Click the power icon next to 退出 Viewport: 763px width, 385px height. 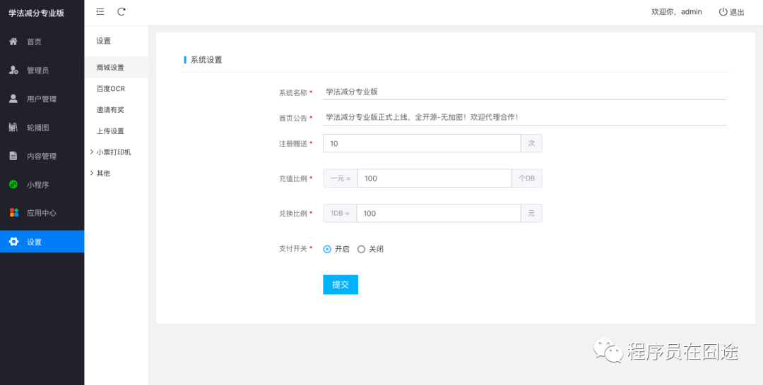tap(723, 12)
